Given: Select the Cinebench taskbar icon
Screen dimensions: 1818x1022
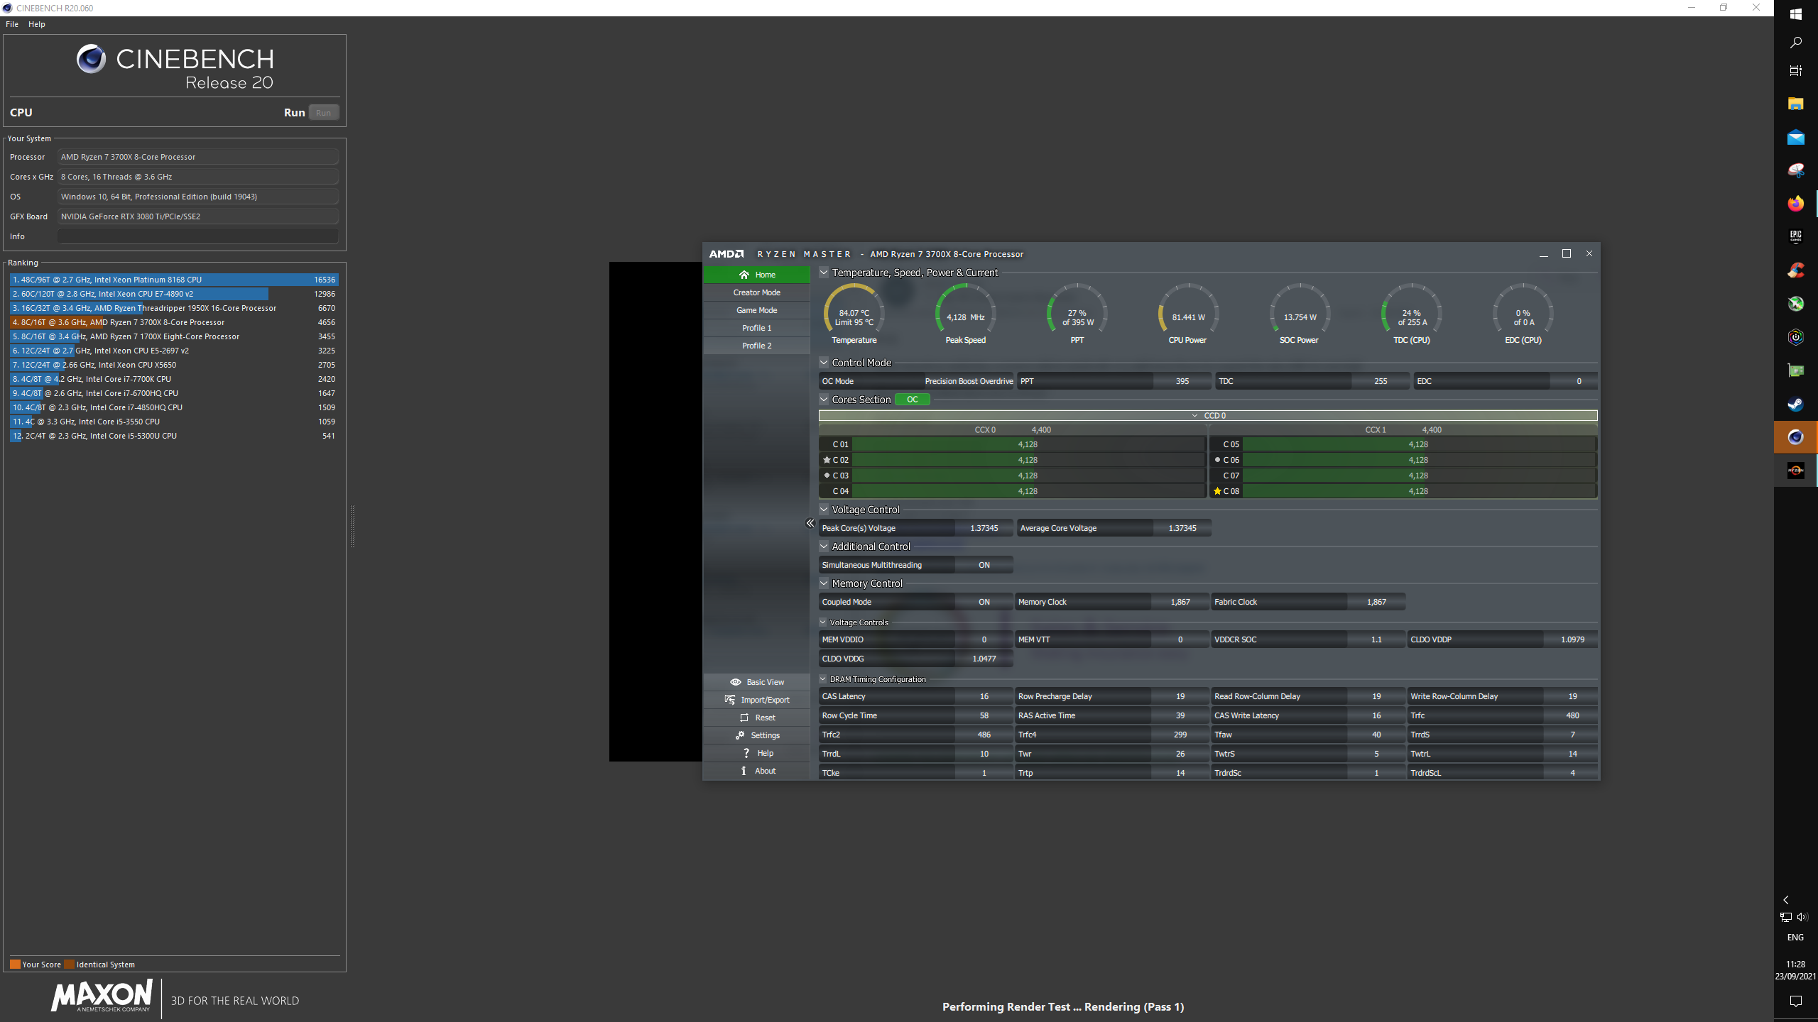Looking at the screenshot, I should click(1795, 437).
